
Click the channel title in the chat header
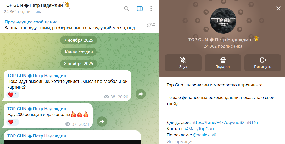[33, 5]
